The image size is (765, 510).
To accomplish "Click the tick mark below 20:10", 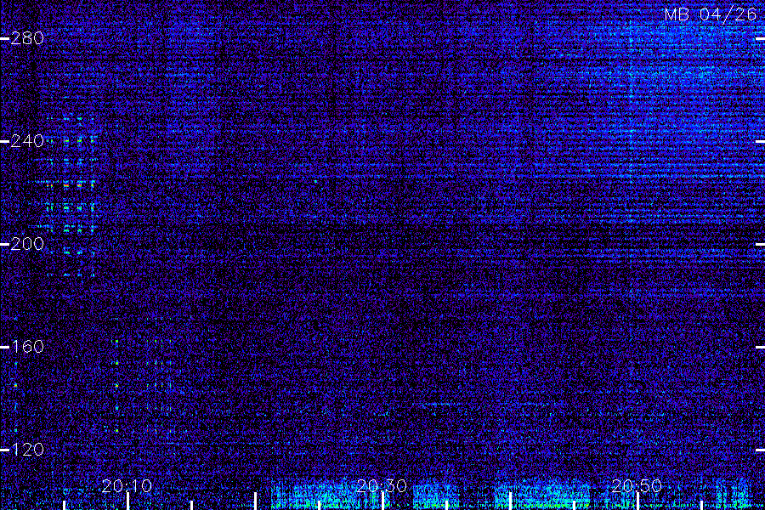I will click(x=128, y=501).
